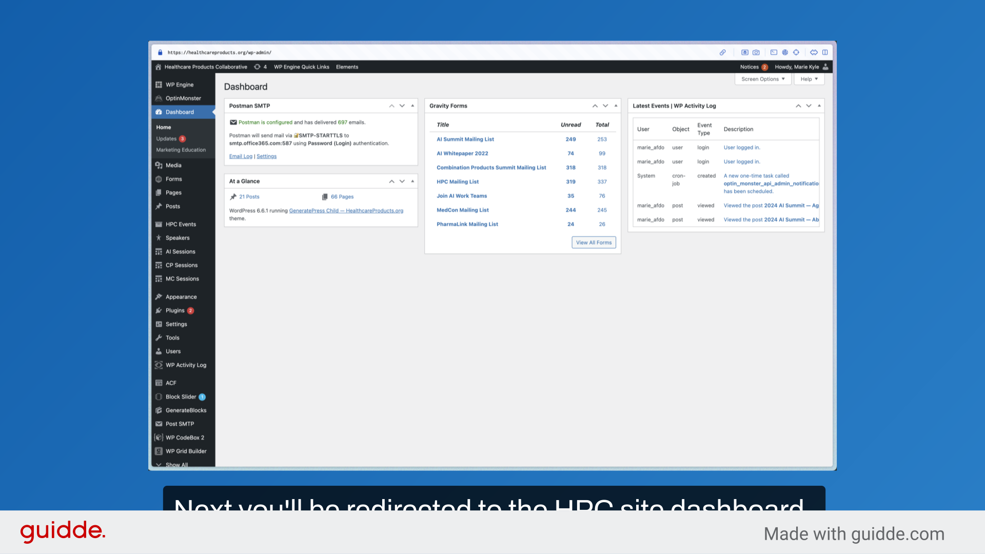Click the WP Activity Log sidebar icon
The image size is (985, 554).
(159, 365)
